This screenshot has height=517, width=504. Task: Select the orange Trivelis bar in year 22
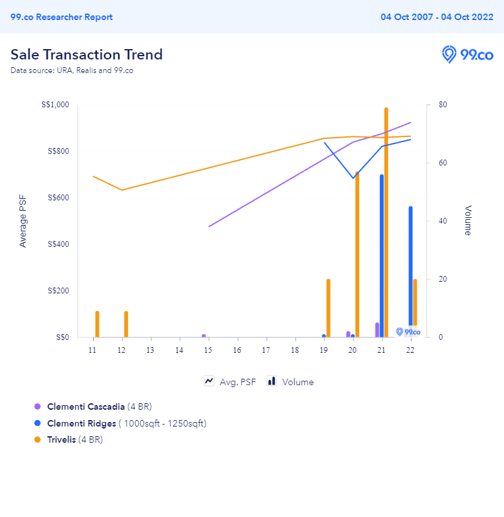(415, 308)
